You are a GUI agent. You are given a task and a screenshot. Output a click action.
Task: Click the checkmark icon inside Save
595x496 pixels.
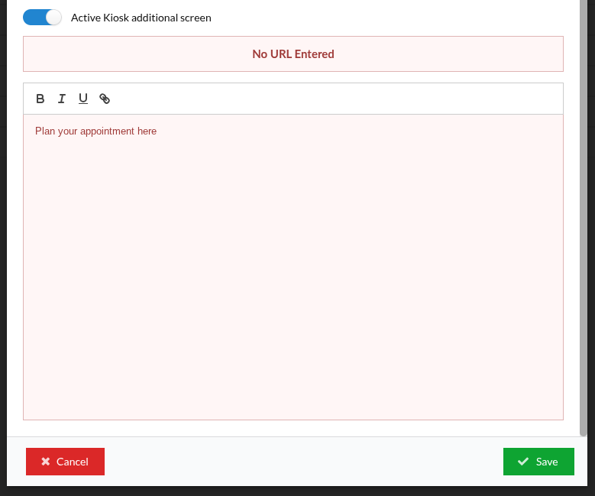pyautogui.click(x=523, y=462)
